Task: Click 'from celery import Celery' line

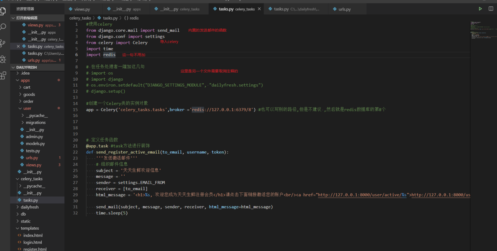Action: pos(117,43)
